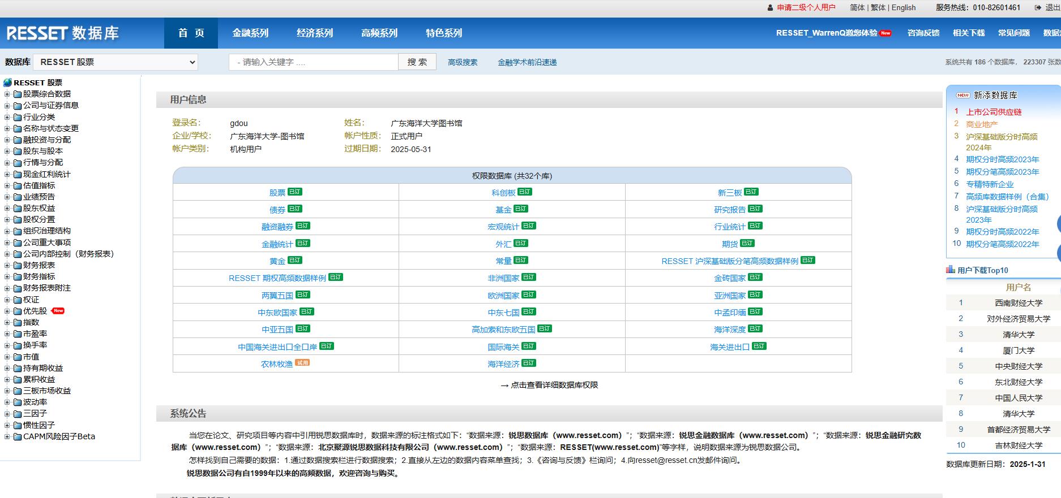Screen dimensions: 1061x498
Task: Click folder icon beside 组织治理结构
Action: pyautogui.click(x=17, y=231)
